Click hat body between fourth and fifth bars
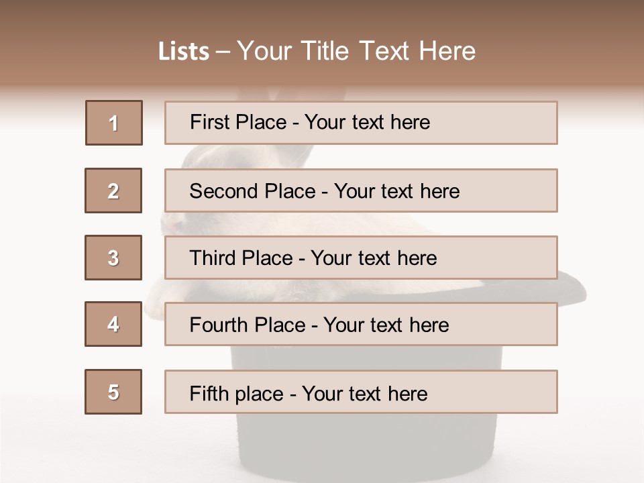Screen dimensions: 644x483 (367, 358)
